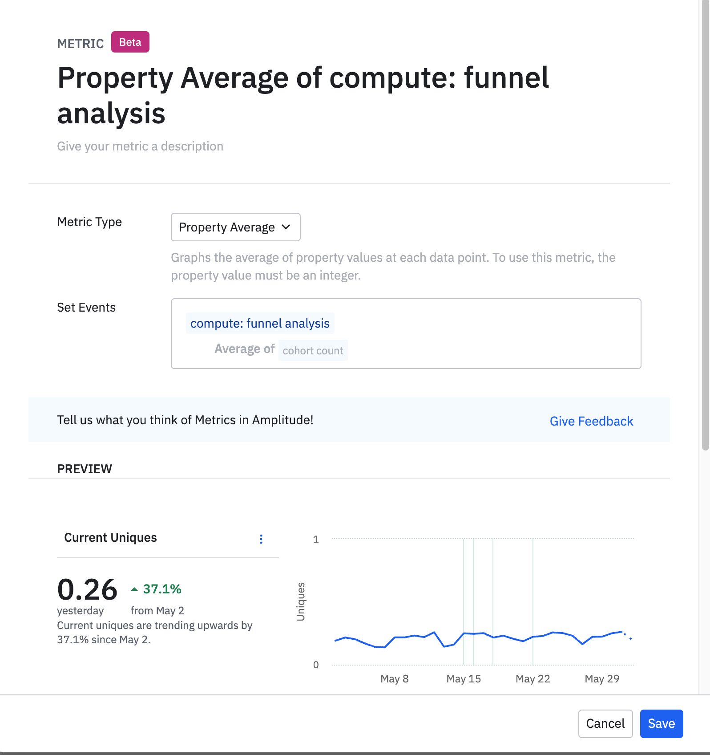Click the May 22 vertical marker in chart
Viewport: 710px width, 755px height.
533,602
